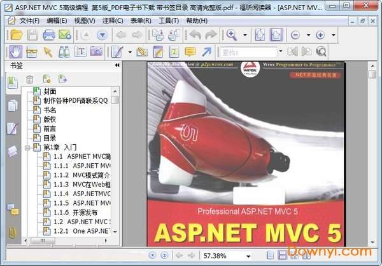Open the 文件(F) menu
The height and width of the screenshot is (266, 382).
[x=29, y=21]
